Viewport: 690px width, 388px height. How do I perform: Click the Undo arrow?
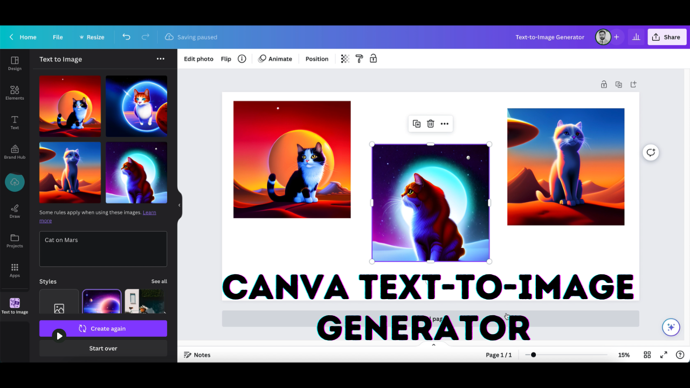pos(126,37)
